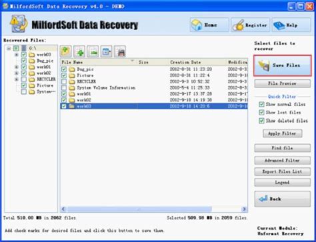Open the view mode toolbar icon
This screenshot has width=316, height=242.
pos(107,51)
